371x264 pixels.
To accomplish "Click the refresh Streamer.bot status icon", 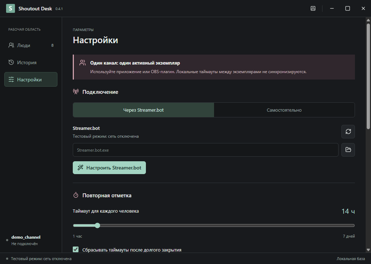I will [348, 132].
